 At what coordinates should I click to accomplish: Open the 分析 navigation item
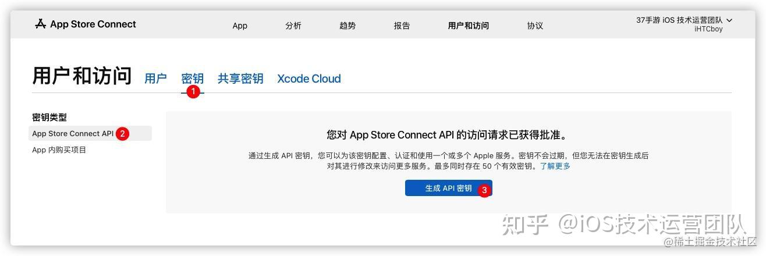293,26
